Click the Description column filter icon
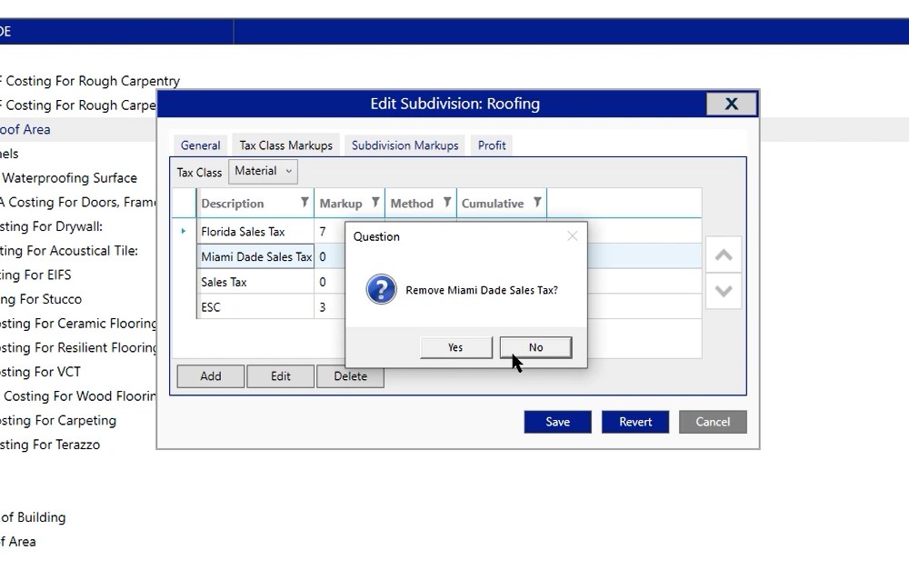The height and width of the screenshot is (570, 909). 305,203
